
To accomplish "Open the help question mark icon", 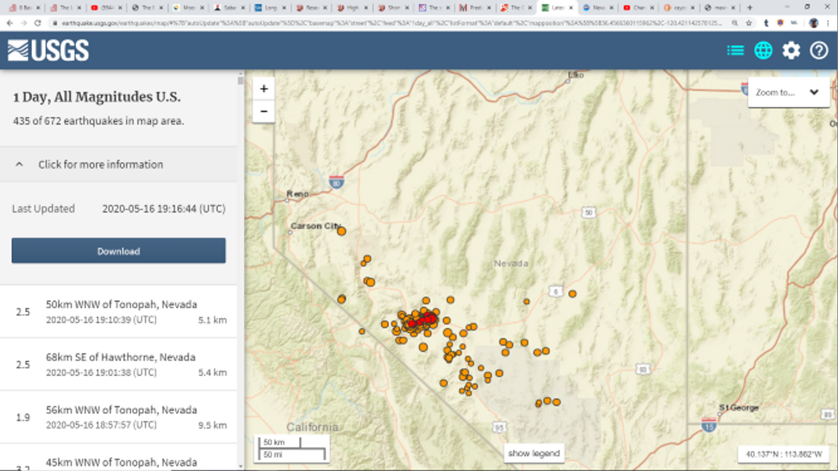I will coord(819,50).
